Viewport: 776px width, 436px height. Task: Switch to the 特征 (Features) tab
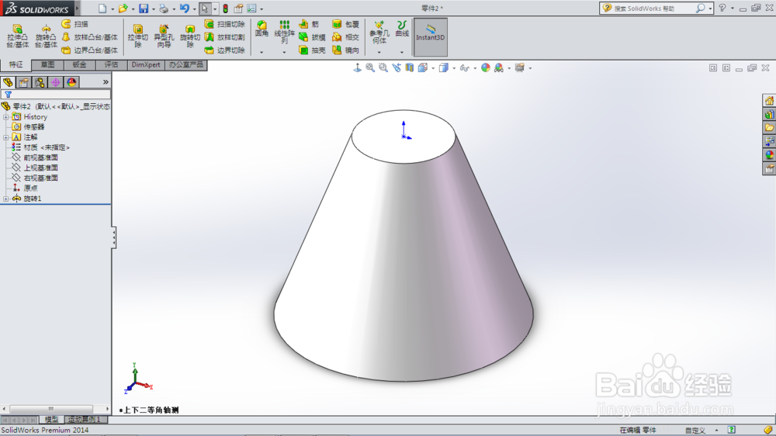click(x=16, y=65)
